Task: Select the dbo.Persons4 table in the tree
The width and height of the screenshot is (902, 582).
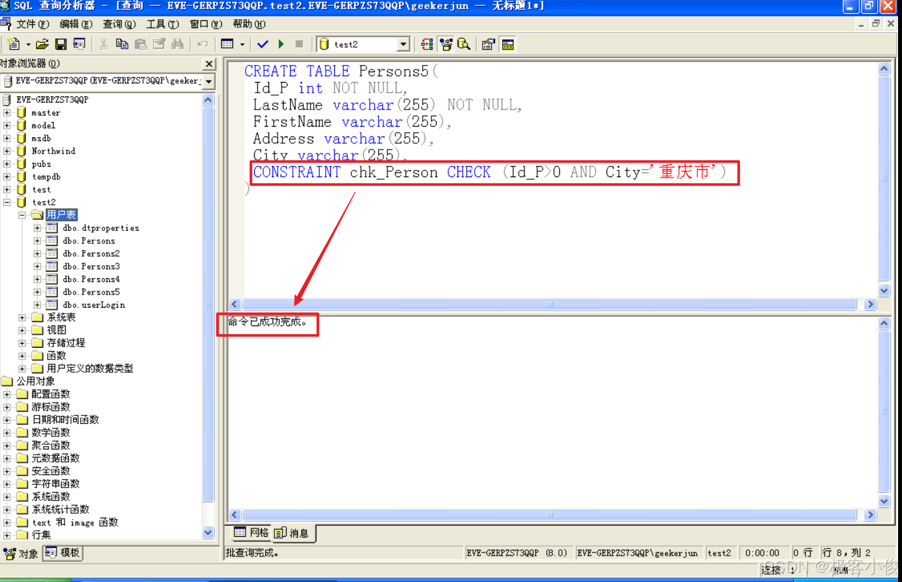Action: [91, 279]
